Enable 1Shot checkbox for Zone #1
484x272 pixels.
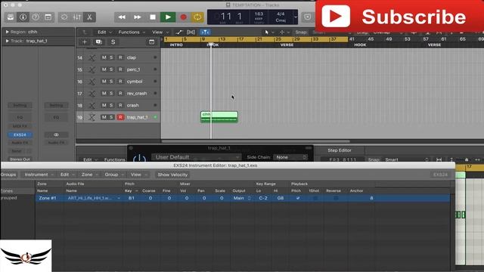(315, 198)
